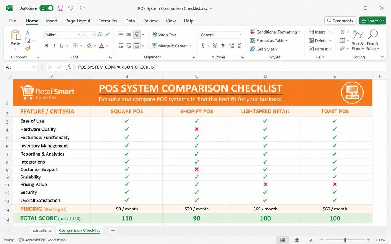
Task: Collapse the ribbon with chevron arrow
Action: [383, 57]
